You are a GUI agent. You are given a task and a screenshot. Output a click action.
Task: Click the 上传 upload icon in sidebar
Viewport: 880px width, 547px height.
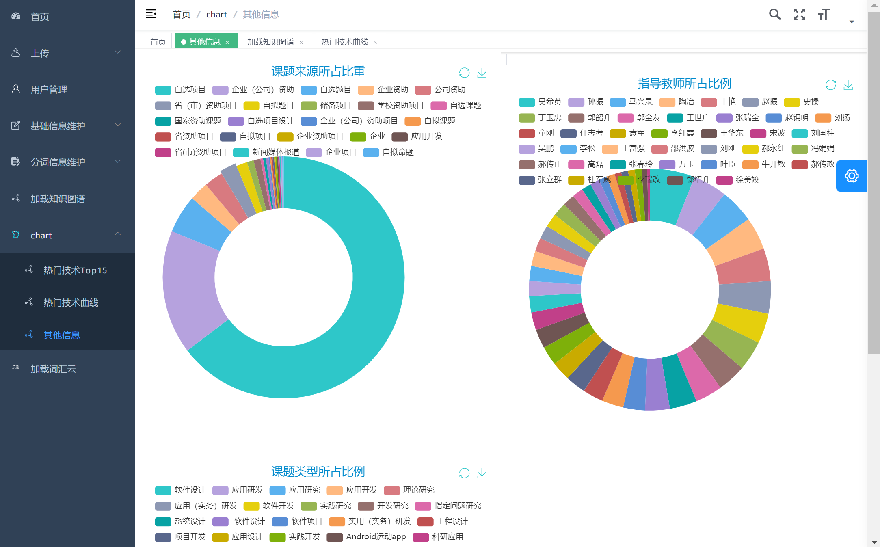(16, 53)
